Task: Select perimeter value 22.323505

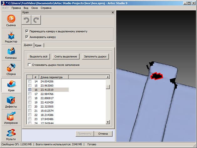Action: pos(47,106)
